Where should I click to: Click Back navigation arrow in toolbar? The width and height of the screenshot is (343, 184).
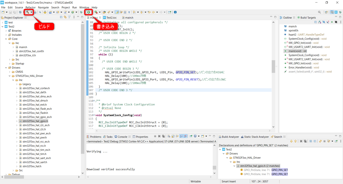pos(153,12)
